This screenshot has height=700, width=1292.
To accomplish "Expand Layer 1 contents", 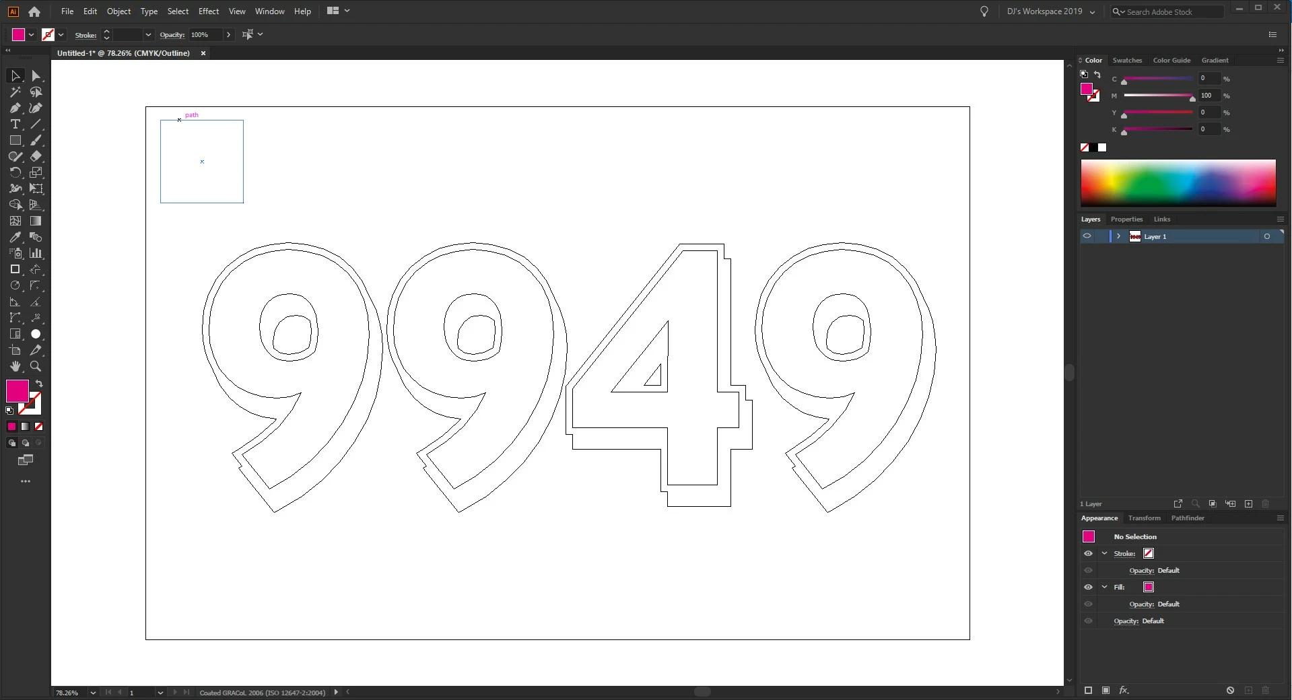I will point(1118,236).
